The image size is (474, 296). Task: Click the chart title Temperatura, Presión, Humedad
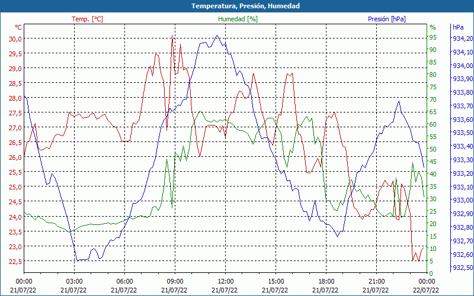[x=245, y=6]
